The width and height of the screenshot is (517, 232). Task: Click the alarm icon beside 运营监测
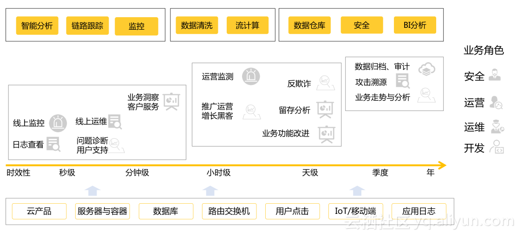point(251,77)
